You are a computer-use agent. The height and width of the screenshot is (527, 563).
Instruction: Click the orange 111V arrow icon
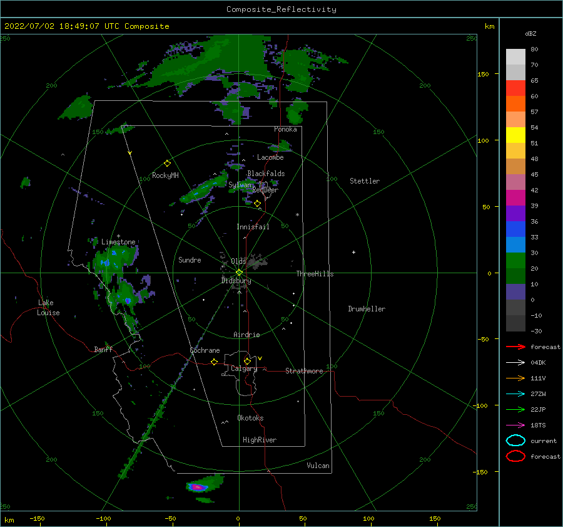[x=515, y=378]
